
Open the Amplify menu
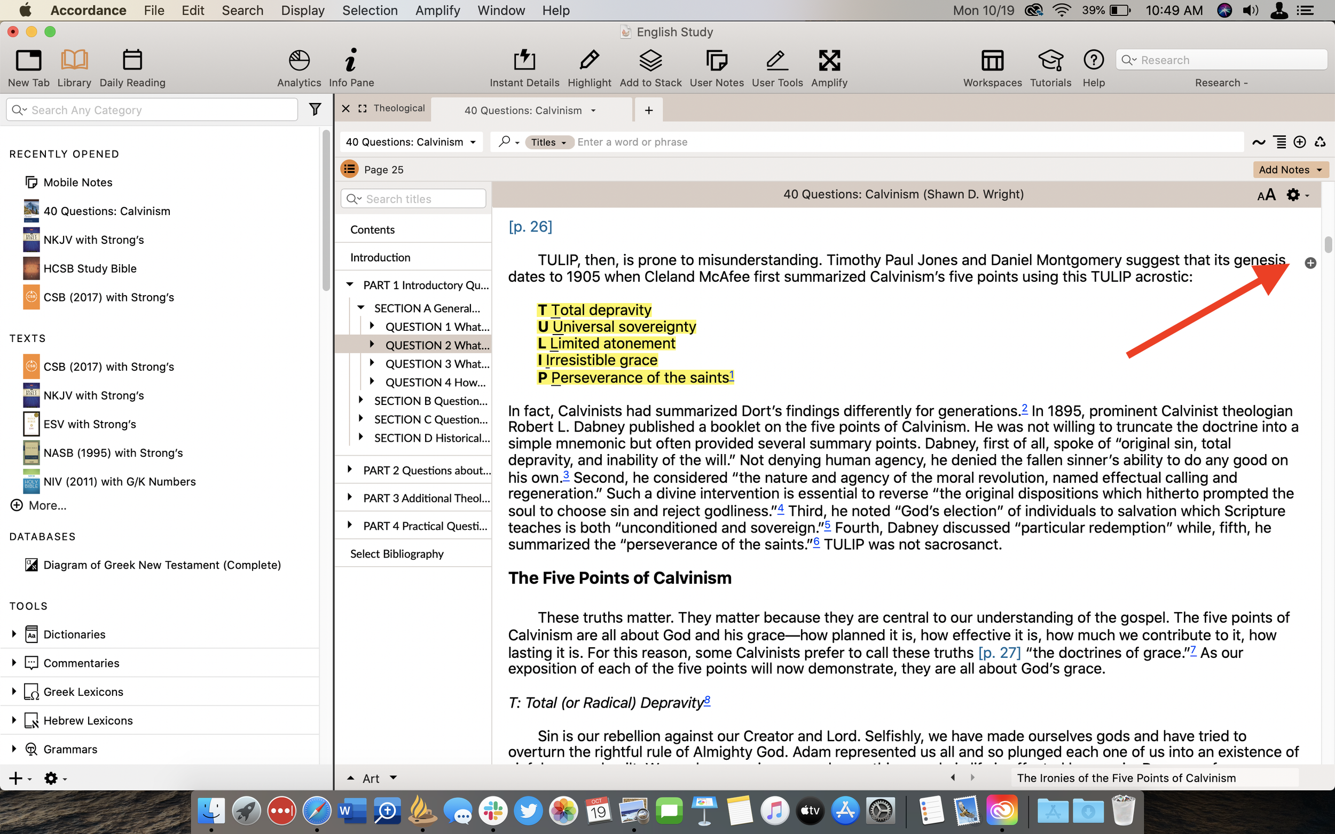(x=437, y=11)
